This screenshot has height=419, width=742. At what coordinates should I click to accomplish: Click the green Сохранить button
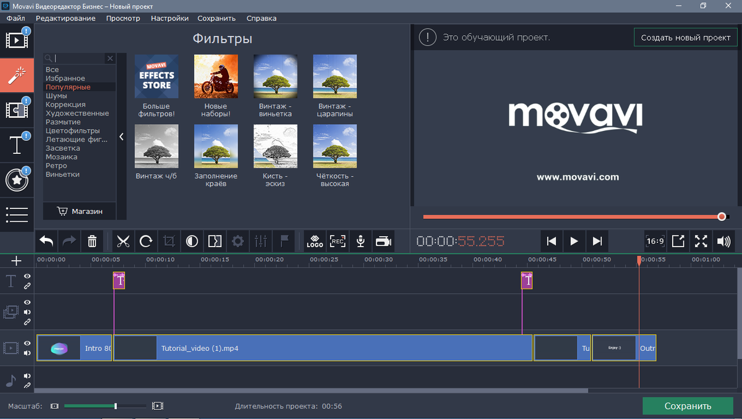pos(688,406)
